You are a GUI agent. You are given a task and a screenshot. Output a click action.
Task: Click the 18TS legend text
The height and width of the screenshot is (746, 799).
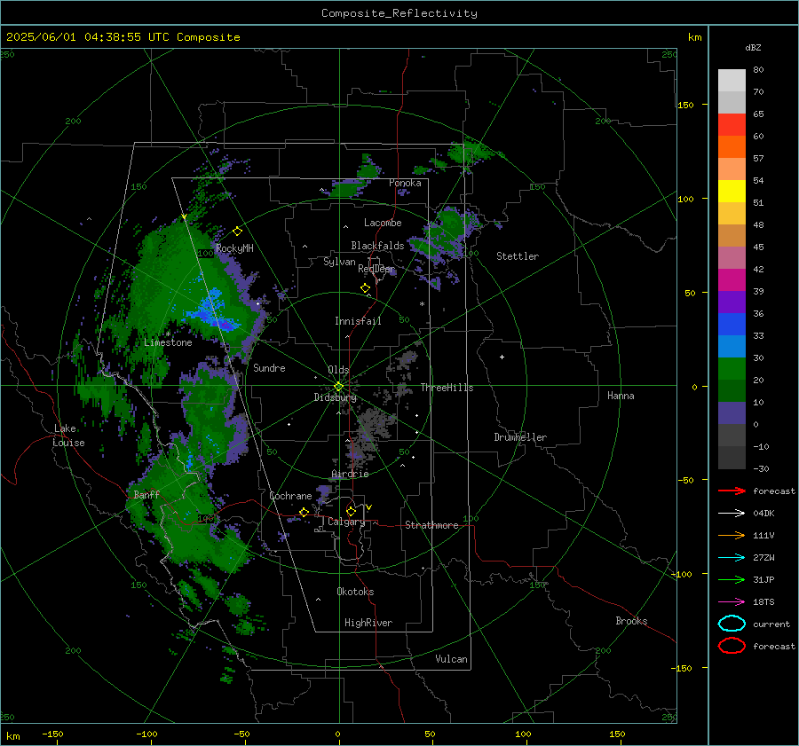click(763, 602)
